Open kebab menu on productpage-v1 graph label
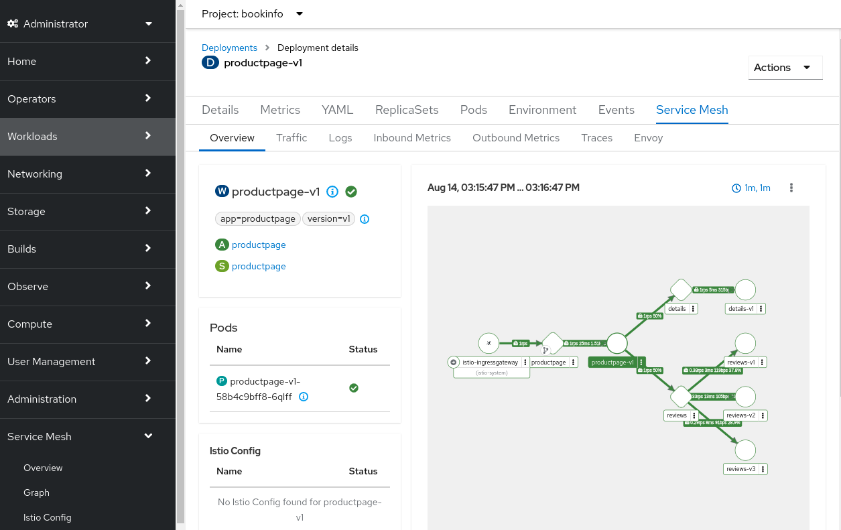 click(x=641, y=362)
